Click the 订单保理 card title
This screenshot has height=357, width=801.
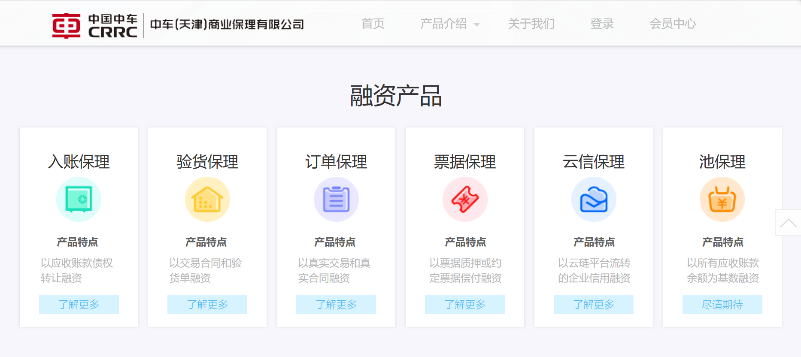(336, 162)
